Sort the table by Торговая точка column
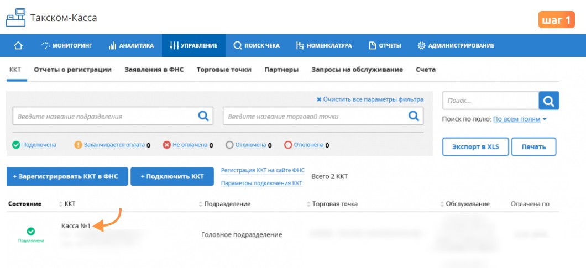Screen dimensions: 586x268 click(332, 204)
